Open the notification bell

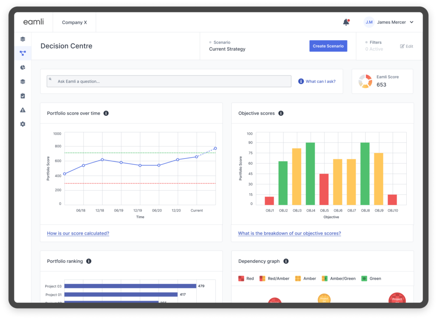point(346,22)
